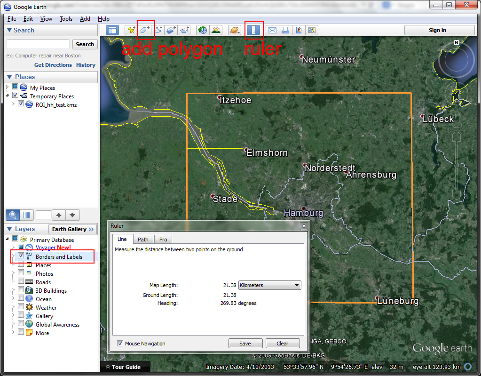Enable the Weather layer checkbox
481x376 pixels.
[x=21, y=306]
